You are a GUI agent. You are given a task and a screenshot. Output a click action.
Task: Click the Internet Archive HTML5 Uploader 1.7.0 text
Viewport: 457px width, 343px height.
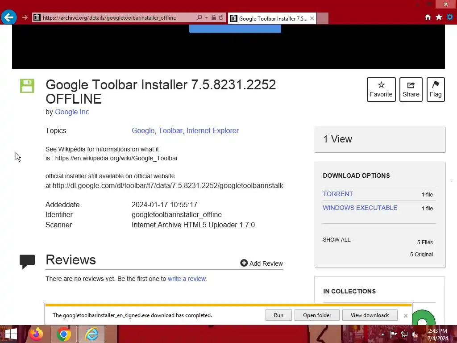click(193, 225)
